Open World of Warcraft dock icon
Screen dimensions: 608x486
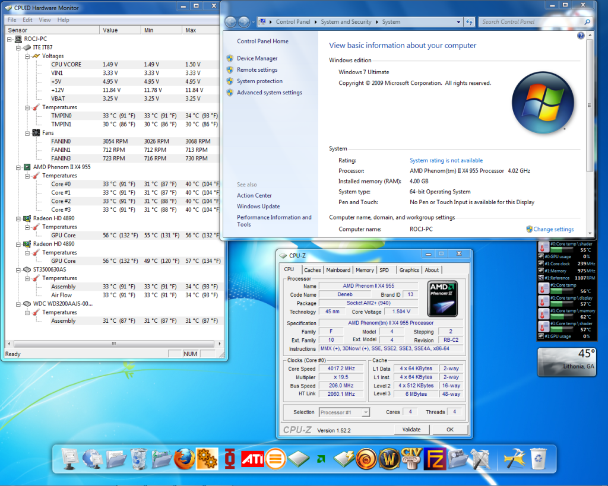pos(389,459)
